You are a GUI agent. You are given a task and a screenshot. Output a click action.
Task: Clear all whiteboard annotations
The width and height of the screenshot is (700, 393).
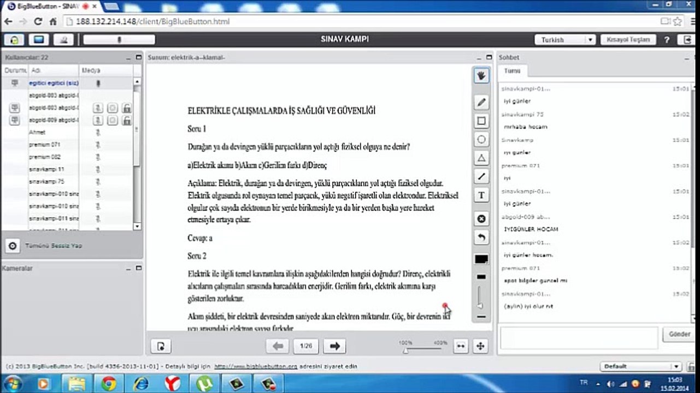click(481, 219)
